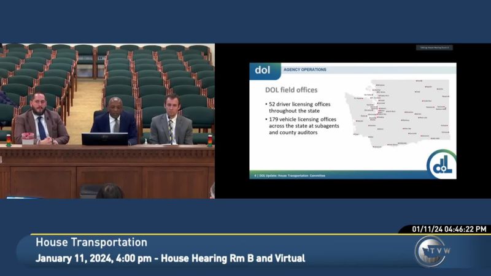Click the January 11, 2024 hearing subtitle
Viewport: 491px width, 276px height.
pyautogui.click(x=170, y=258)
